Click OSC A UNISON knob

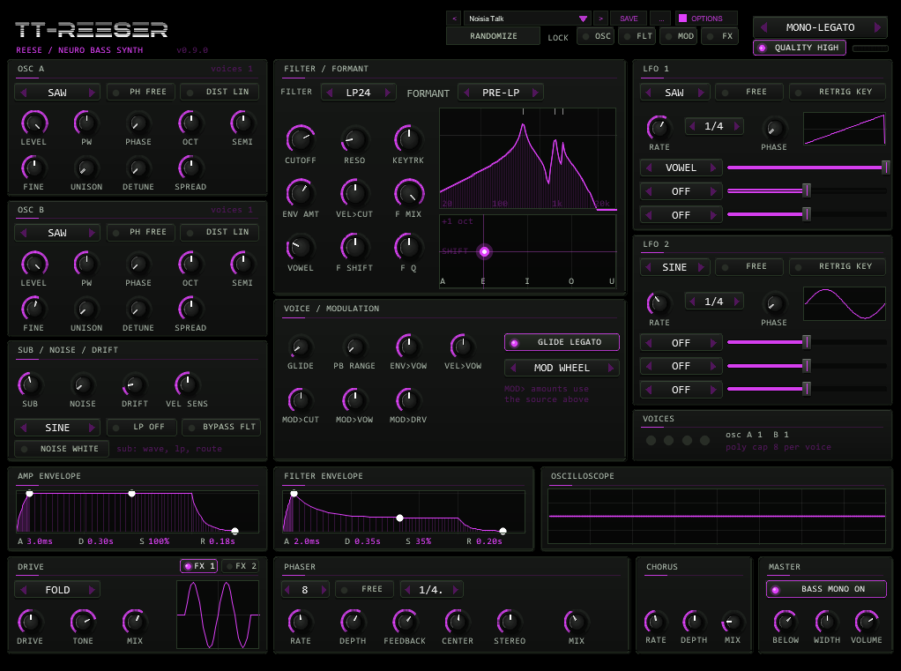pos(86,168)
